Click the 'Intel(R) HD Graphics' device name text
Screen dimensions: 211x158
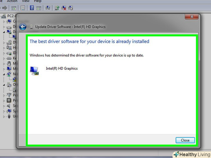pos(62,69)
